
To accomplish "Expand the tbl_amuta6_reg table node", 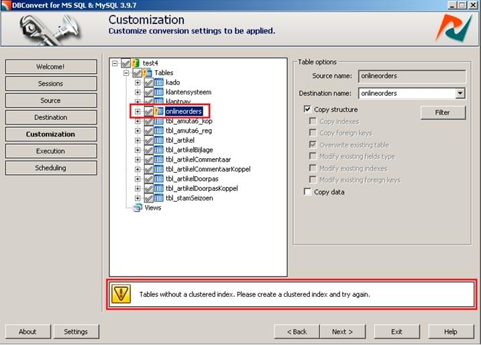I will click(138, 131).
